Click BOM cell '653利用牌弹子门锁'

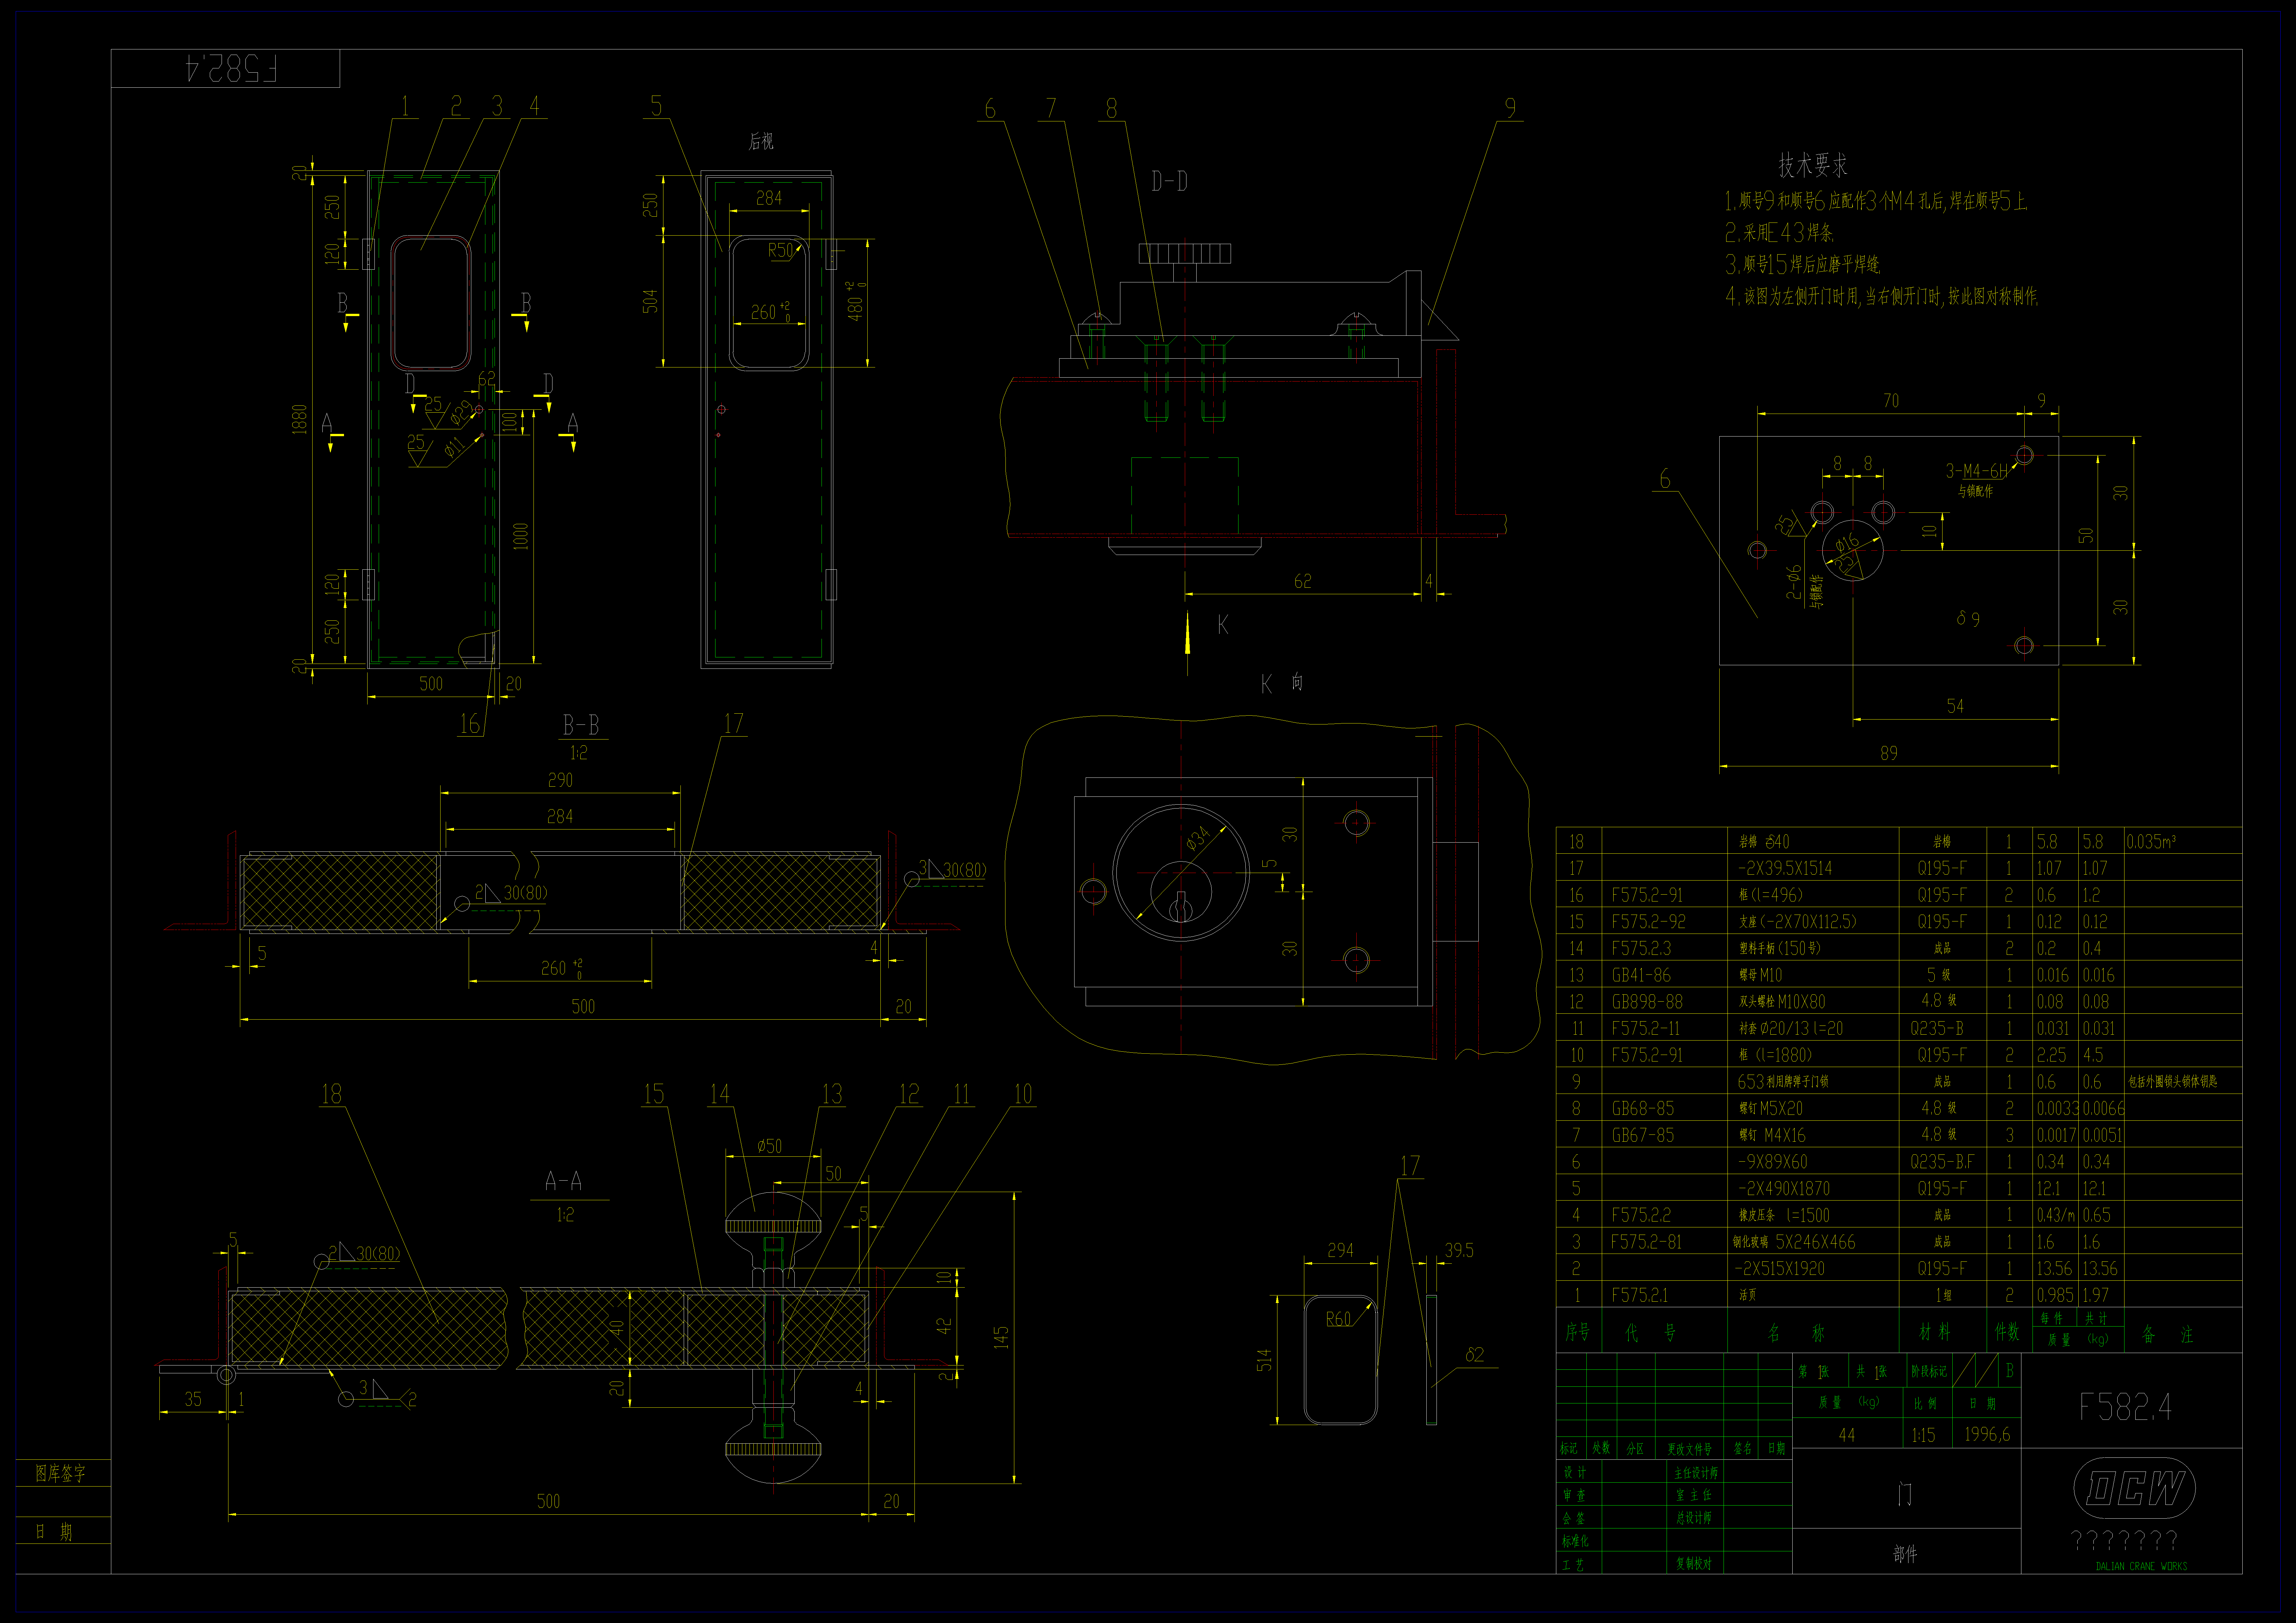[1783, 1082]
